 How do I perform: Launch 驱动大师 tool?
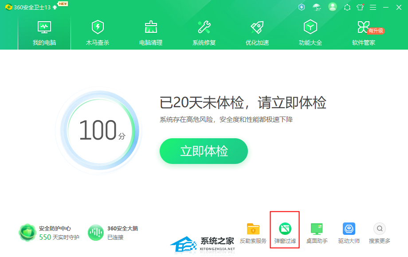(349, 234)
